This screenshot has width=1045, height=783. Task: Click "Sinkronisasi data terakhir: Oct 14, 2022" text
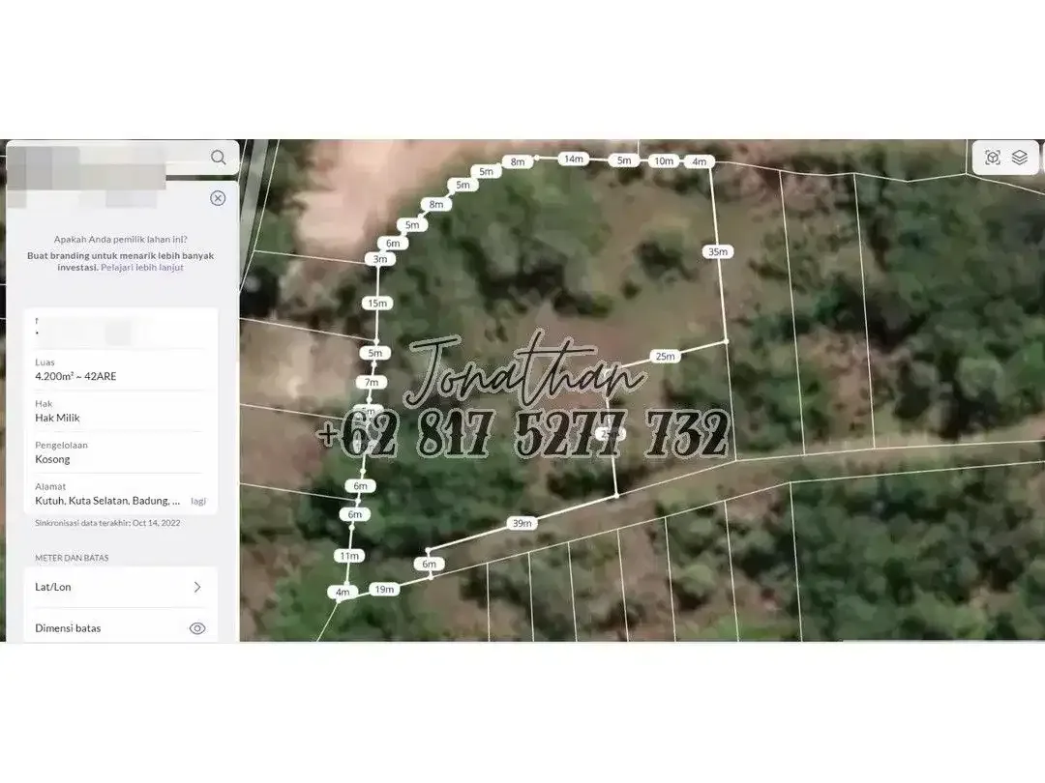click(x=107, y=523)
